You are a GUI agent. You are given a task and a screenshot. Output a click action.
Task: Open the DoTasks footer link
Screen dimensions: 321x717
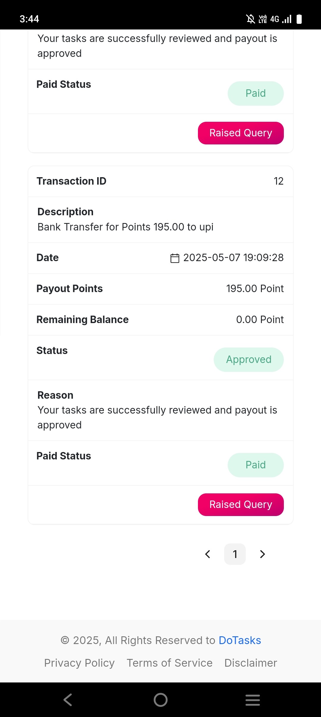[240, 640]
